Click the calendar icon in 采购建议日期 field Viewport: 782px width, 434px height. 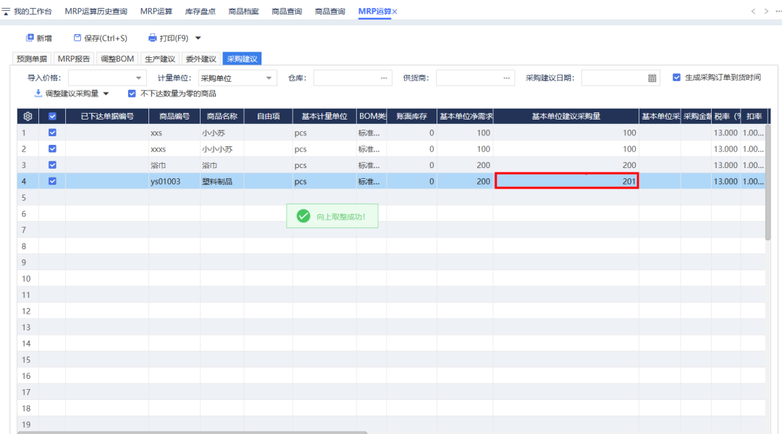tap(652, 78)
